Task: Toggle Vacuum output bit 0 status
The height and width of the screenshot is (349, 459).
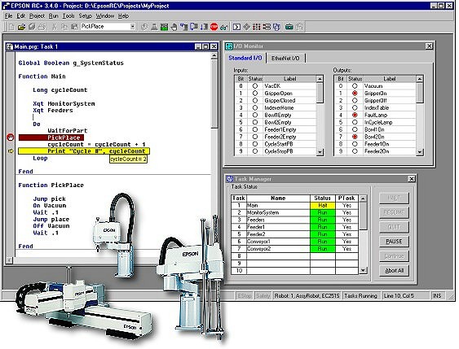Action: [355, 86]
